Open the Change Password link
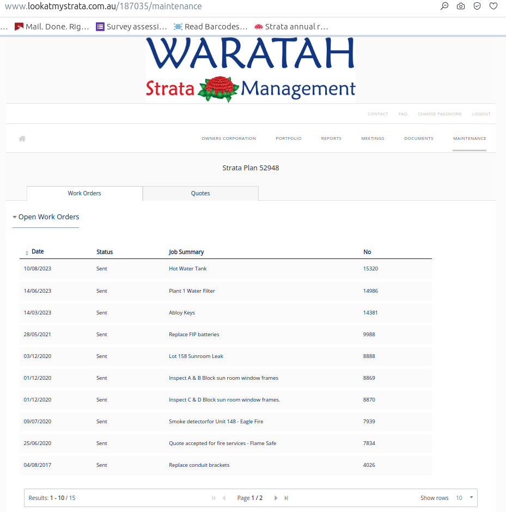 pos(440,114)
